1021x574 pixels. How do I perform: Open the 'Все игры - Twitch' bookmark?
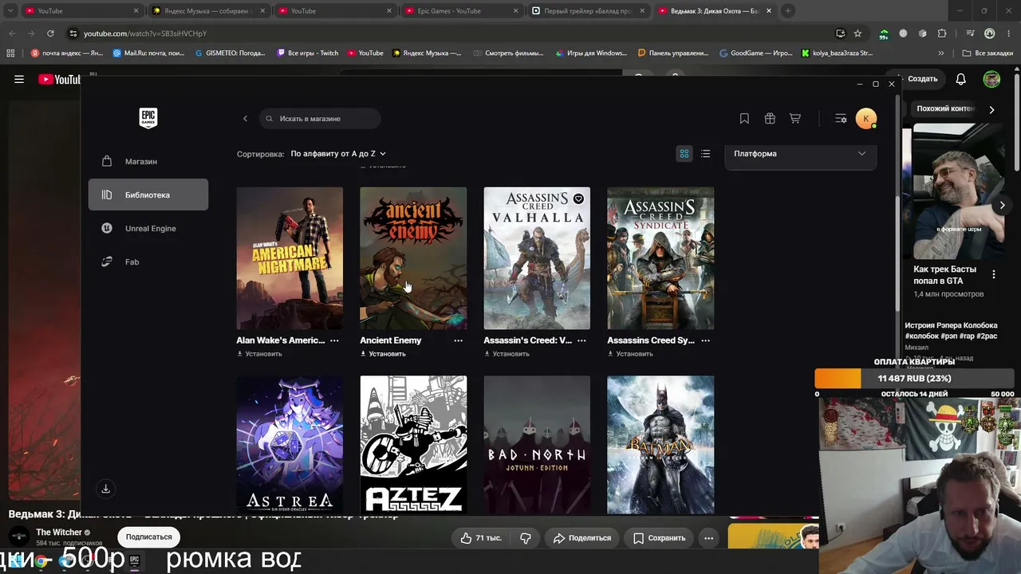click(x=308, y=53)
